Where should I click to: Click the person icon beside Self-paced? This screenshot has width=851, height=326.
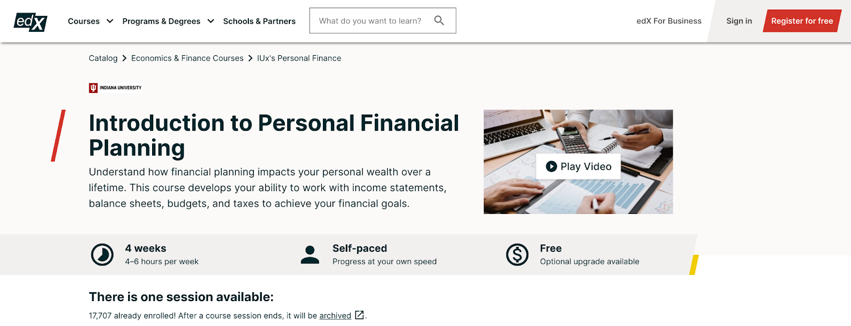point(310,255)
